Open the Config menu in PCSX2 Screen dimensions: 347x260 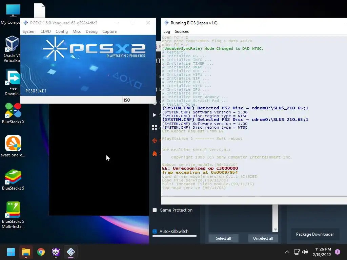pos(62,31)
